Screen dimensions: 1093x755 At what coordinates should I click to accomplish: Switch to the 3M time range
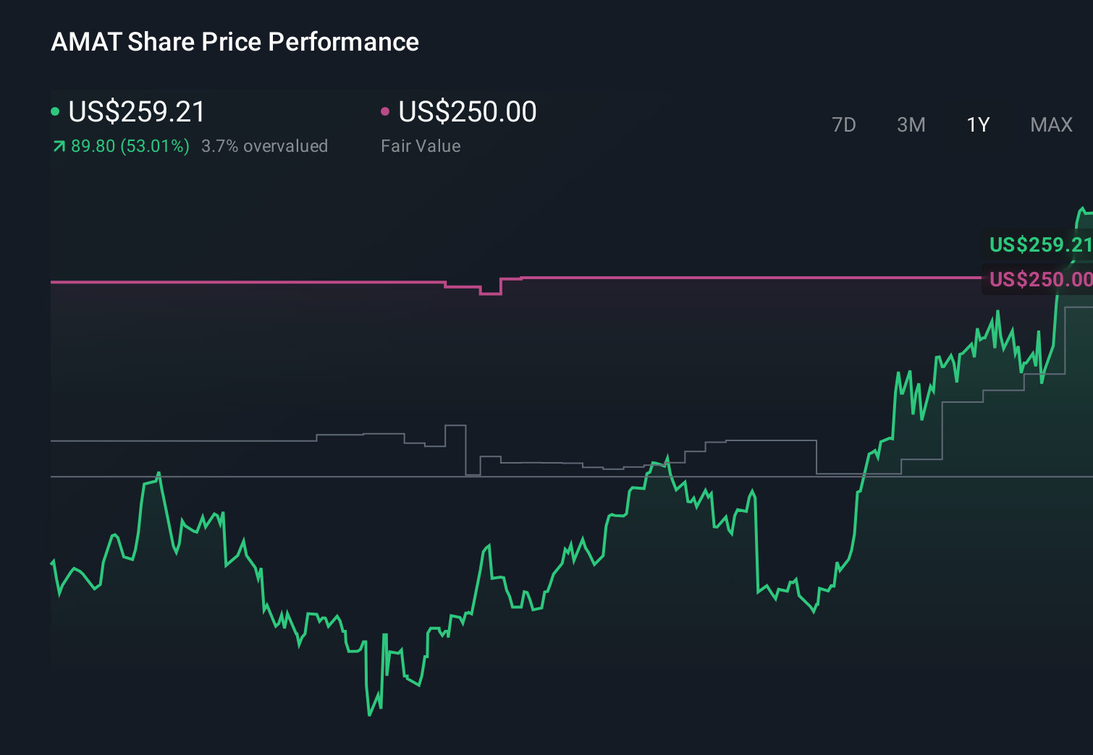911,124
